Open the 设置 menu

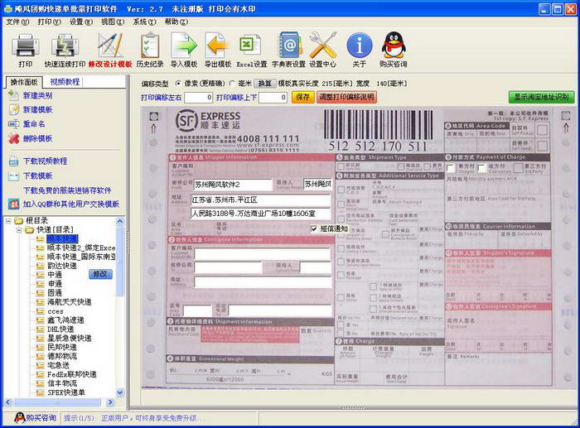click(81, 22)
